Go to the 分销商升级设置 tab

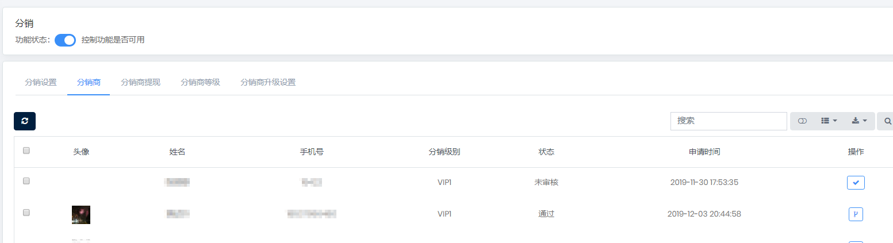pos(268,82)
